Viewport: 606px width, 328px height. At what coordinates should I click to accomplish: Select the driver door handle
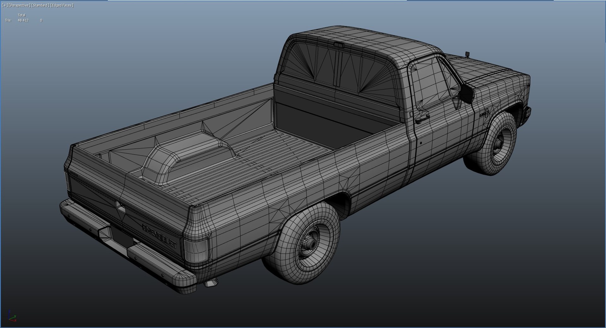pos(422,120)
